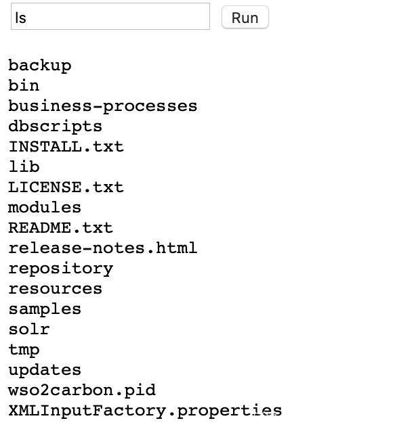Screen dimensions: 397x429
Task: Click on dbscripts in the output
Action: pos(56,127)
